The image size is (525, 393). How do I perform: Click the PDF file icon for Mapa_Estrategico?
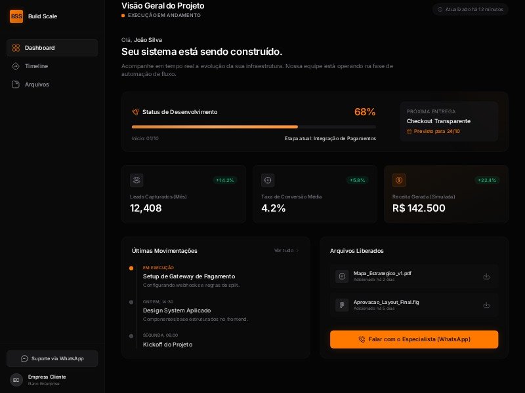342,276
